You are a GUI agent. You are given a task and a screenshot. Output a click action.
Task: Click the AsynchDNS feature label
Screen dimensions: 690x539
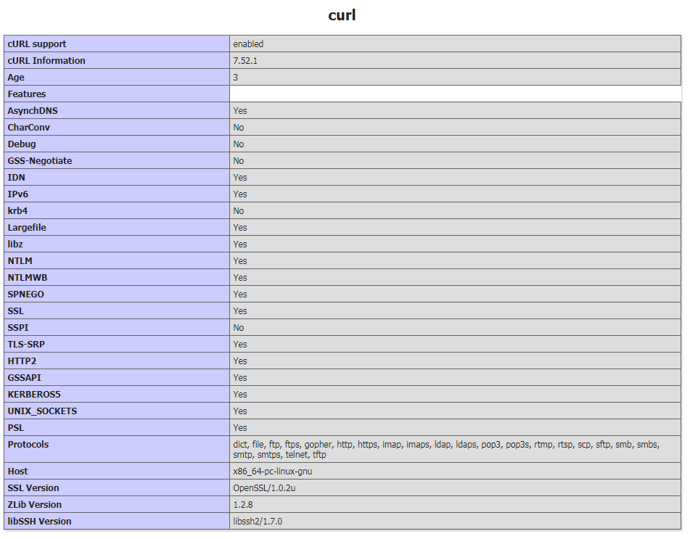(x=33, y=111)
